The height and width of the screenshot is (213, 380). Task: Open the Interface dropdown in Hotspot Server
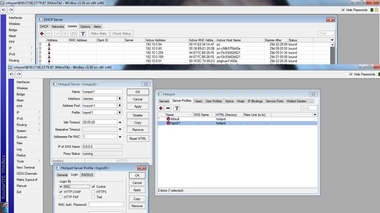click(x=120, y=98)
